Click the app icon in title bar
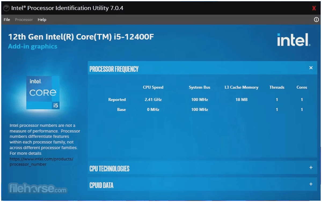Viewport: 322px width, 202px height. pyautogui.click(x=6, y=8)
